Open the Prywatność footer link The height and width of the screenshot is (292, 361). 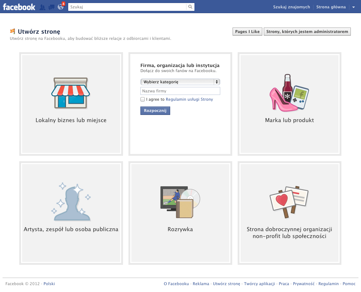304,284
